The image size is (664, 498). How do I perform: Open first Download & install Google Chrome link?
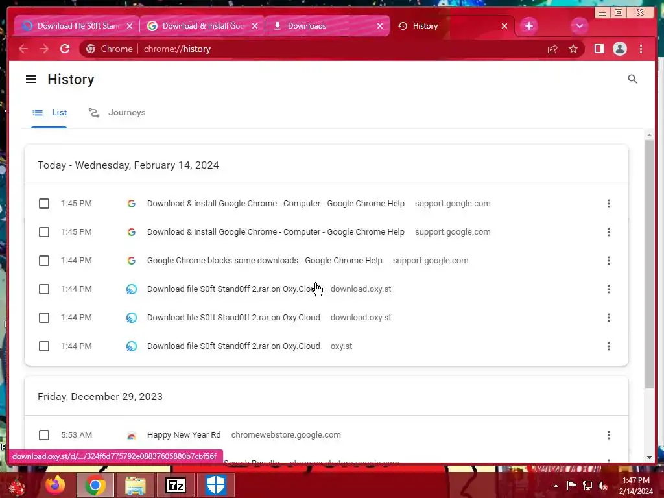(x=276, y=203)
